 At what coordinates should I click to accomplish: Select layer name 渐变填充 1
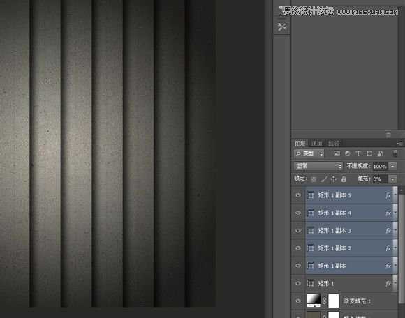click(x=357, y=301)
